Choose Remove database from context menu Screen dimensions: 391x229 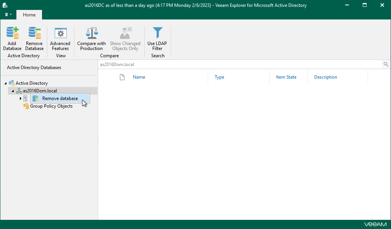(60, 98)
